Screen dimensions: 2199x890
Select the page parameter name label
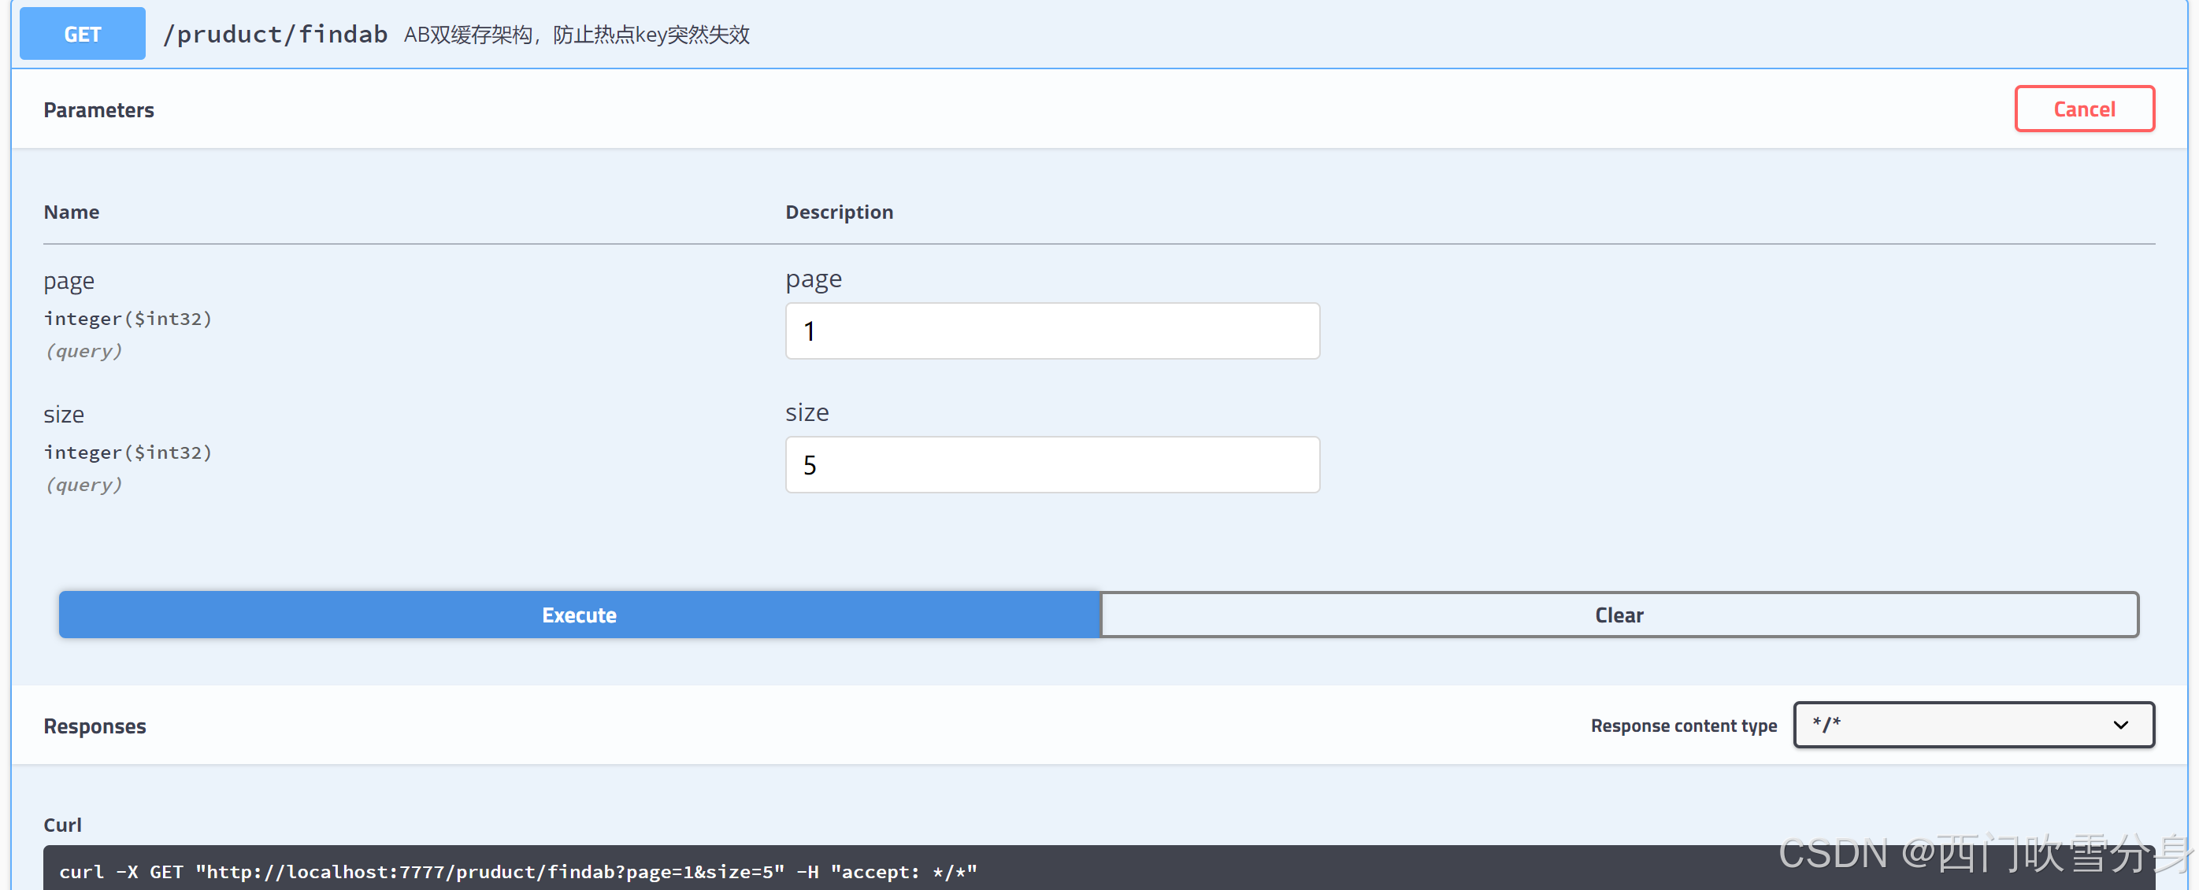[69, 282]
